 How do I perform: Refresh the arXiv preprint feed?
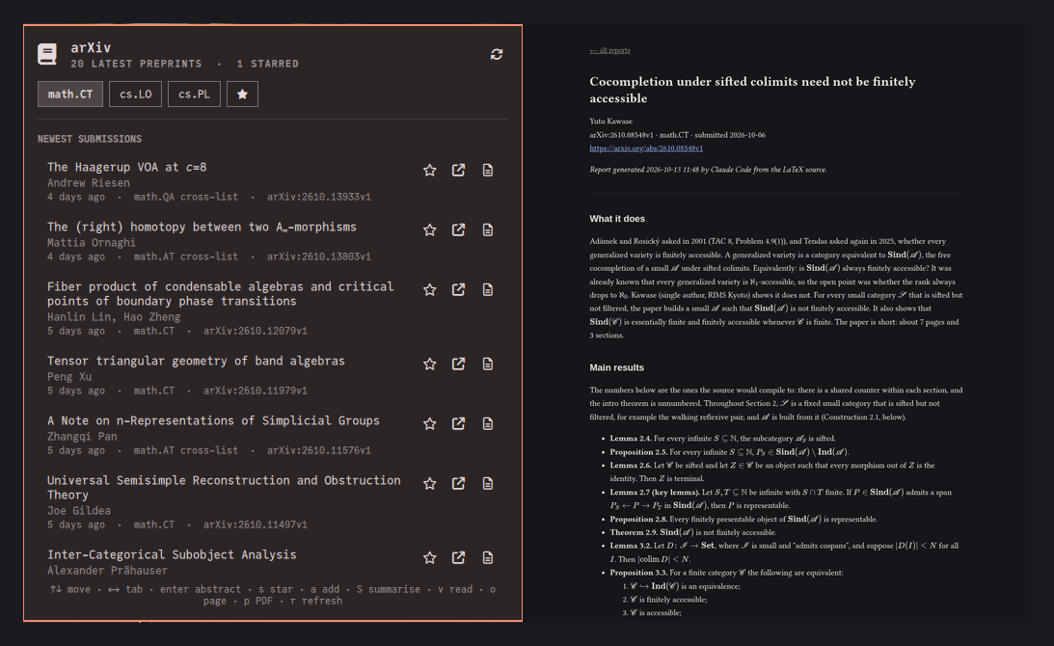[x=497, y=54]
